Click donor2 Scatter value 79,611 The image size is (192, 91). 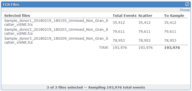(144, 32)
